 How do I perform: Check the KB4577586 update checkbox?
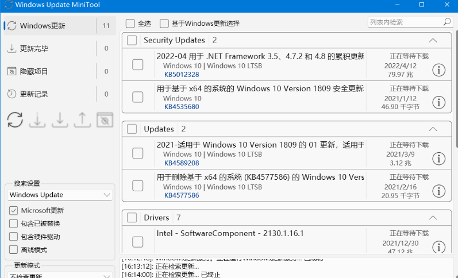(137, 186)
